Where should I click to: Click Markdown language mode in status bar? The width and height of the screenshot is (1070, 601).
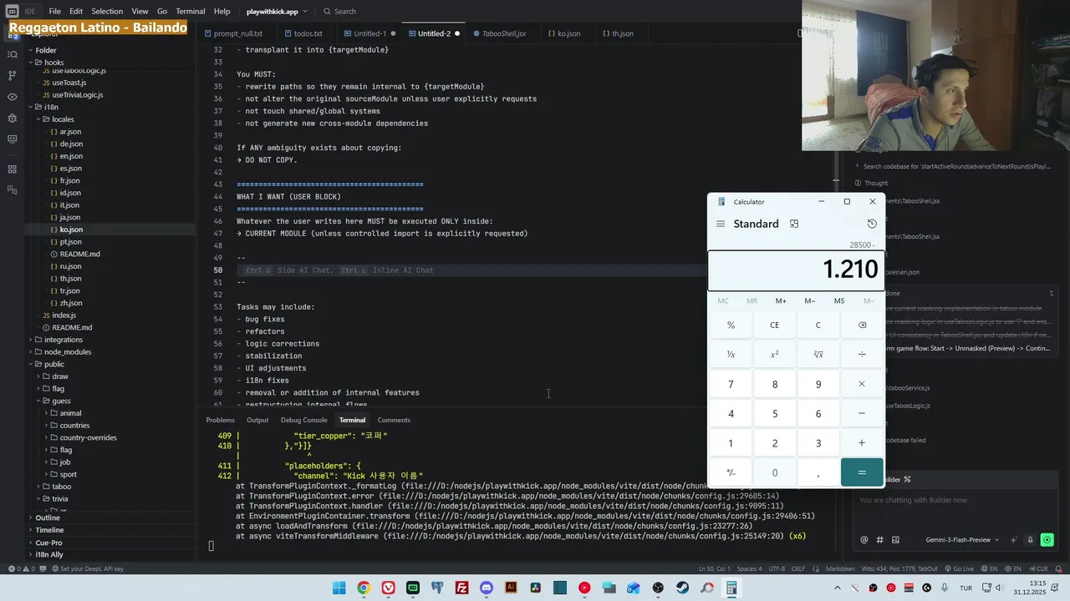coord(841,568)
